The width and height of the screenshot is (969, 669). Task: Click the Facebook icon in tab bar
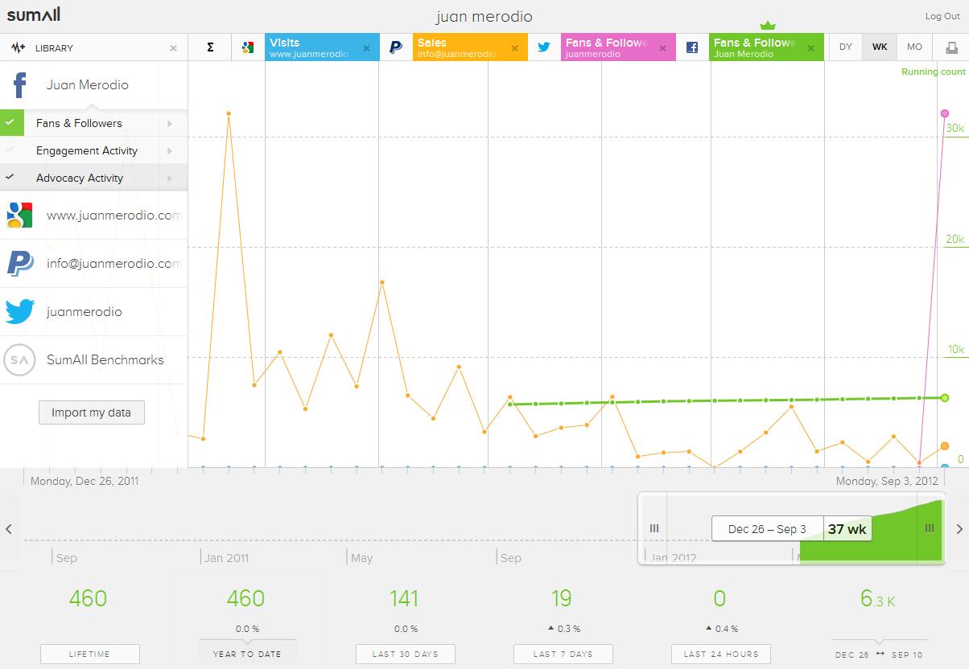pos(692,47)
